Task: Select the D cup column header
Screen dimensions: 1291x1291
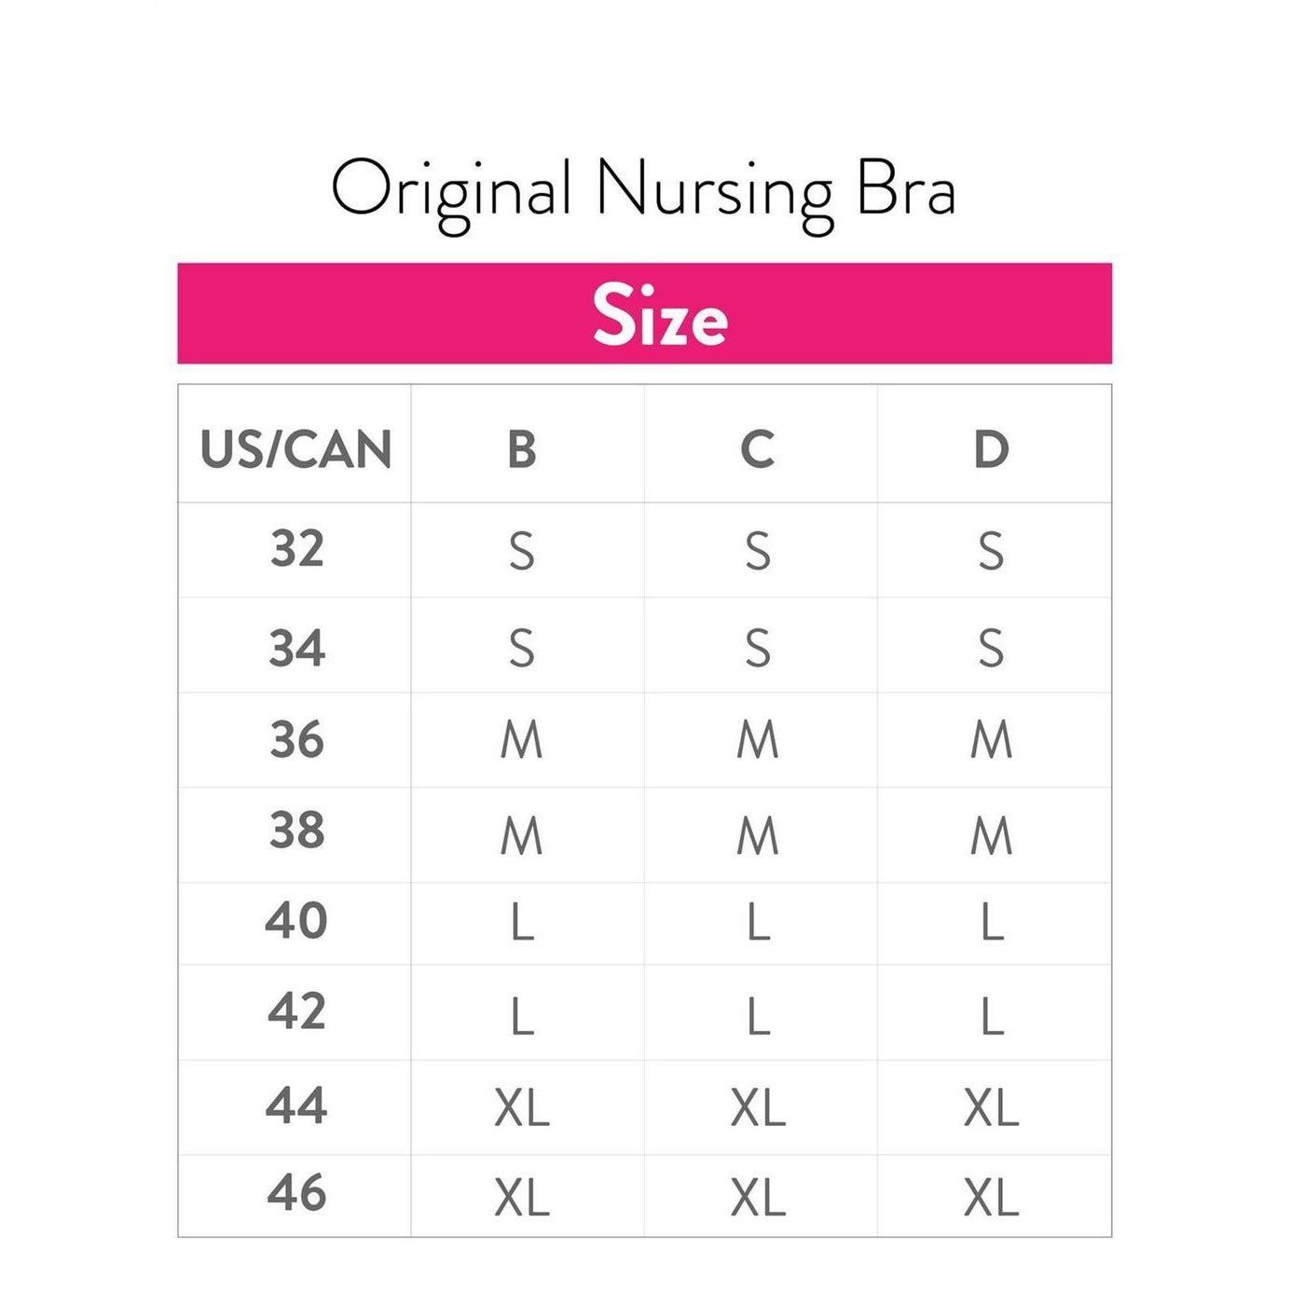Action: 991,449
